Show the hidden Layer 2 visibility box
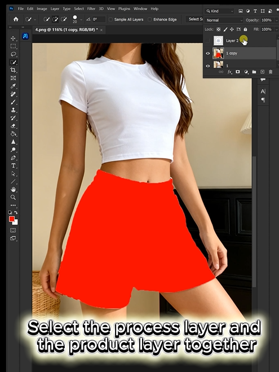 (x=208, y=41)
